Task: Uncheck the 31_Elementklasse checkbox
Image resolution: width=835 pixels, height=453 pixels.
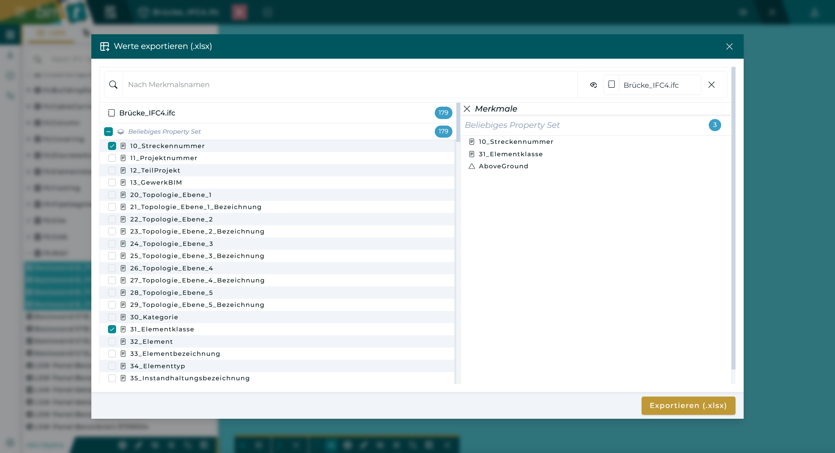Action: point(112,329)
